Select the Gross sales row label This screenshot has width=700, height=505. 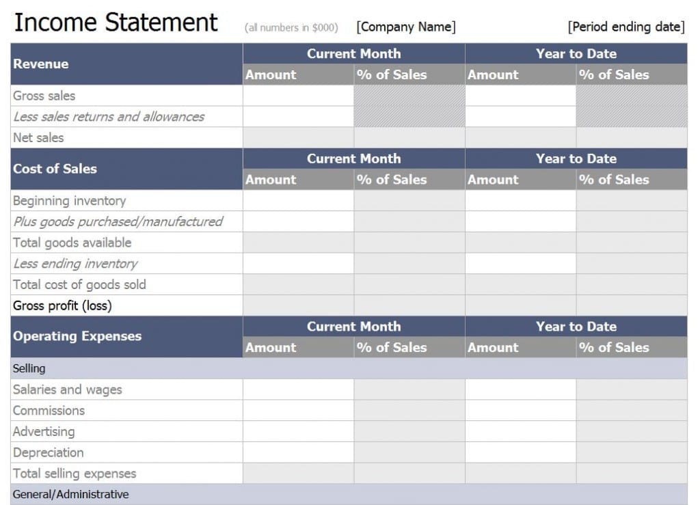point(45,96)
